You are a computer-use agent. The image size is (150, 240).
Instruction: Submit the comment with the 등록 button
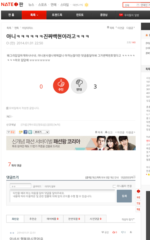[124, 196]
